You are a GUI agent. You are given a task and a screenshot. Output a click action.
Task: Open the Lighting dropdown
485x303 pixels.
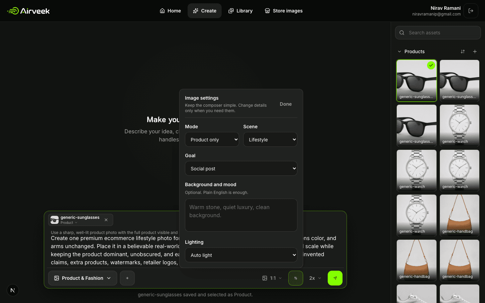point(241,255)
